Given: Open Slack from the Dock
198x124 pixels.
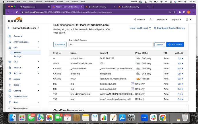Looking at the screenshot, I should coord(154,118).
